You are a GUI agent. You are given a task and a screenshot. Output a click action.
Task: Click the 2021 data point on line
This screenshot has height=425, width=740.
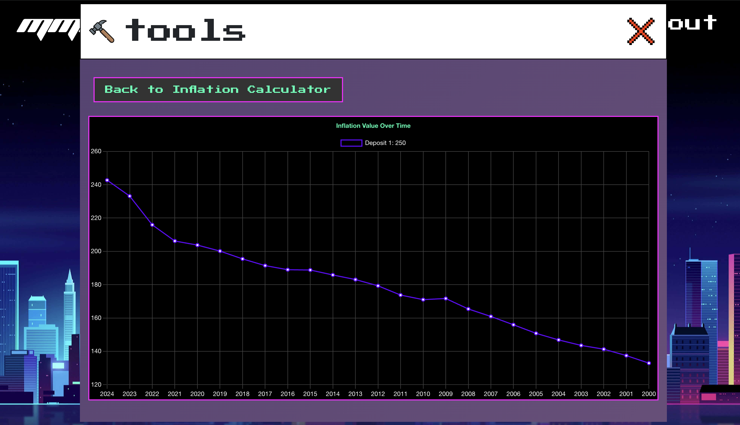click(175, 241)
